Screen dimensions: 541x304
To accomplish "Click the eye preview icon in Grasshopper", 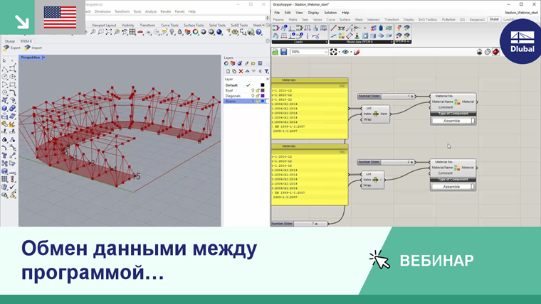I will pos(345,52).
